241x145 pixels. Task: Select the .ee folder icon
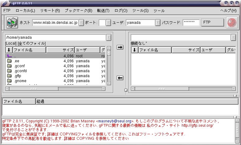pos(9,61)
